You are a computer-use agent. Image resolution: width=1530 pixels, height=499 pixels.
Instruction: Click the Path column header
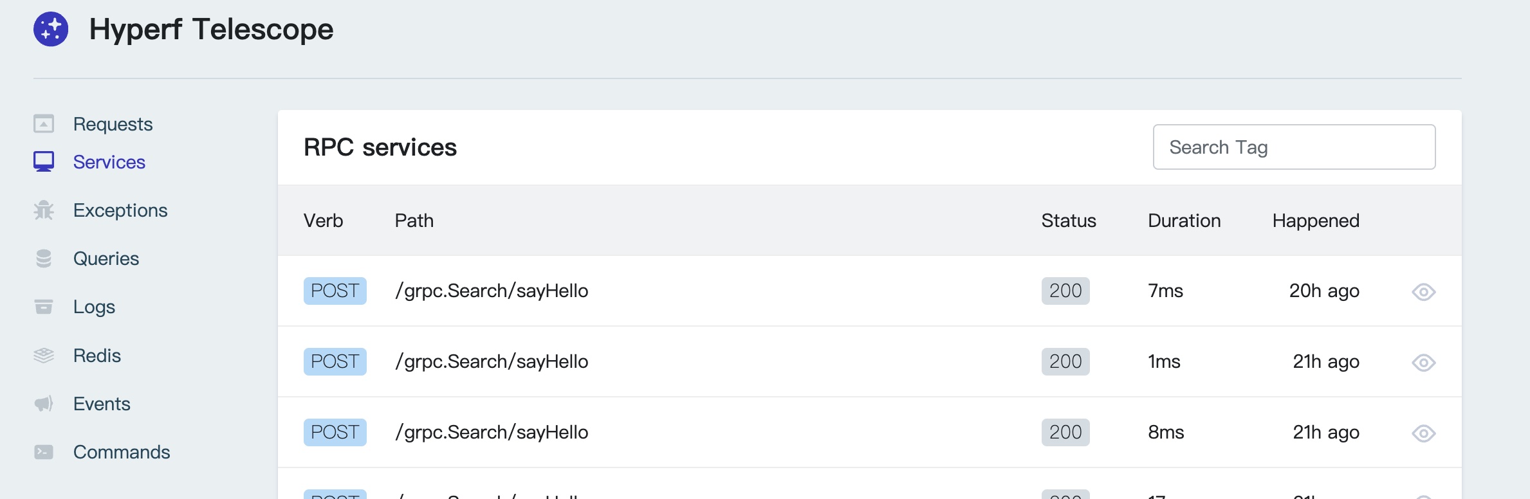(x=414, y=221)
